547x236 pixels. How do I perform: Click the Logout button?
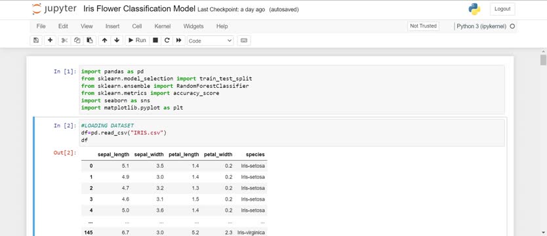502,9
